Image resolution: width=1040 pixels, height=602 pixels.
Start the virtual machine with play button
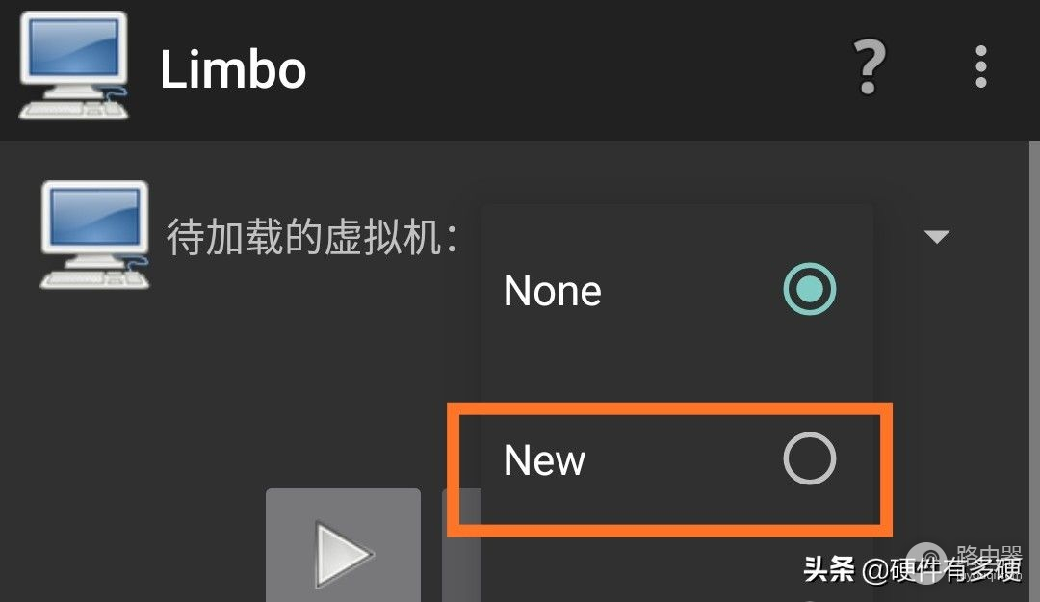point(343,545)
